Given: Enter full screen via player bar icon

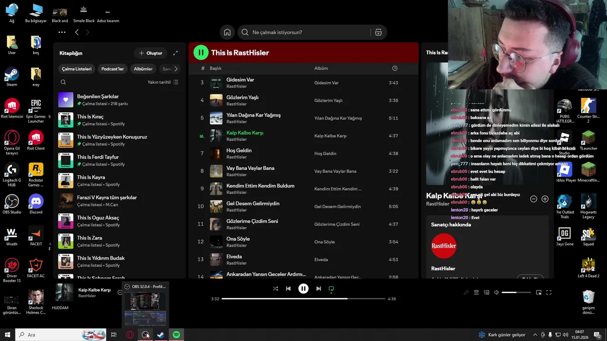Looking at the screenshot, I should tap(549, 293).
